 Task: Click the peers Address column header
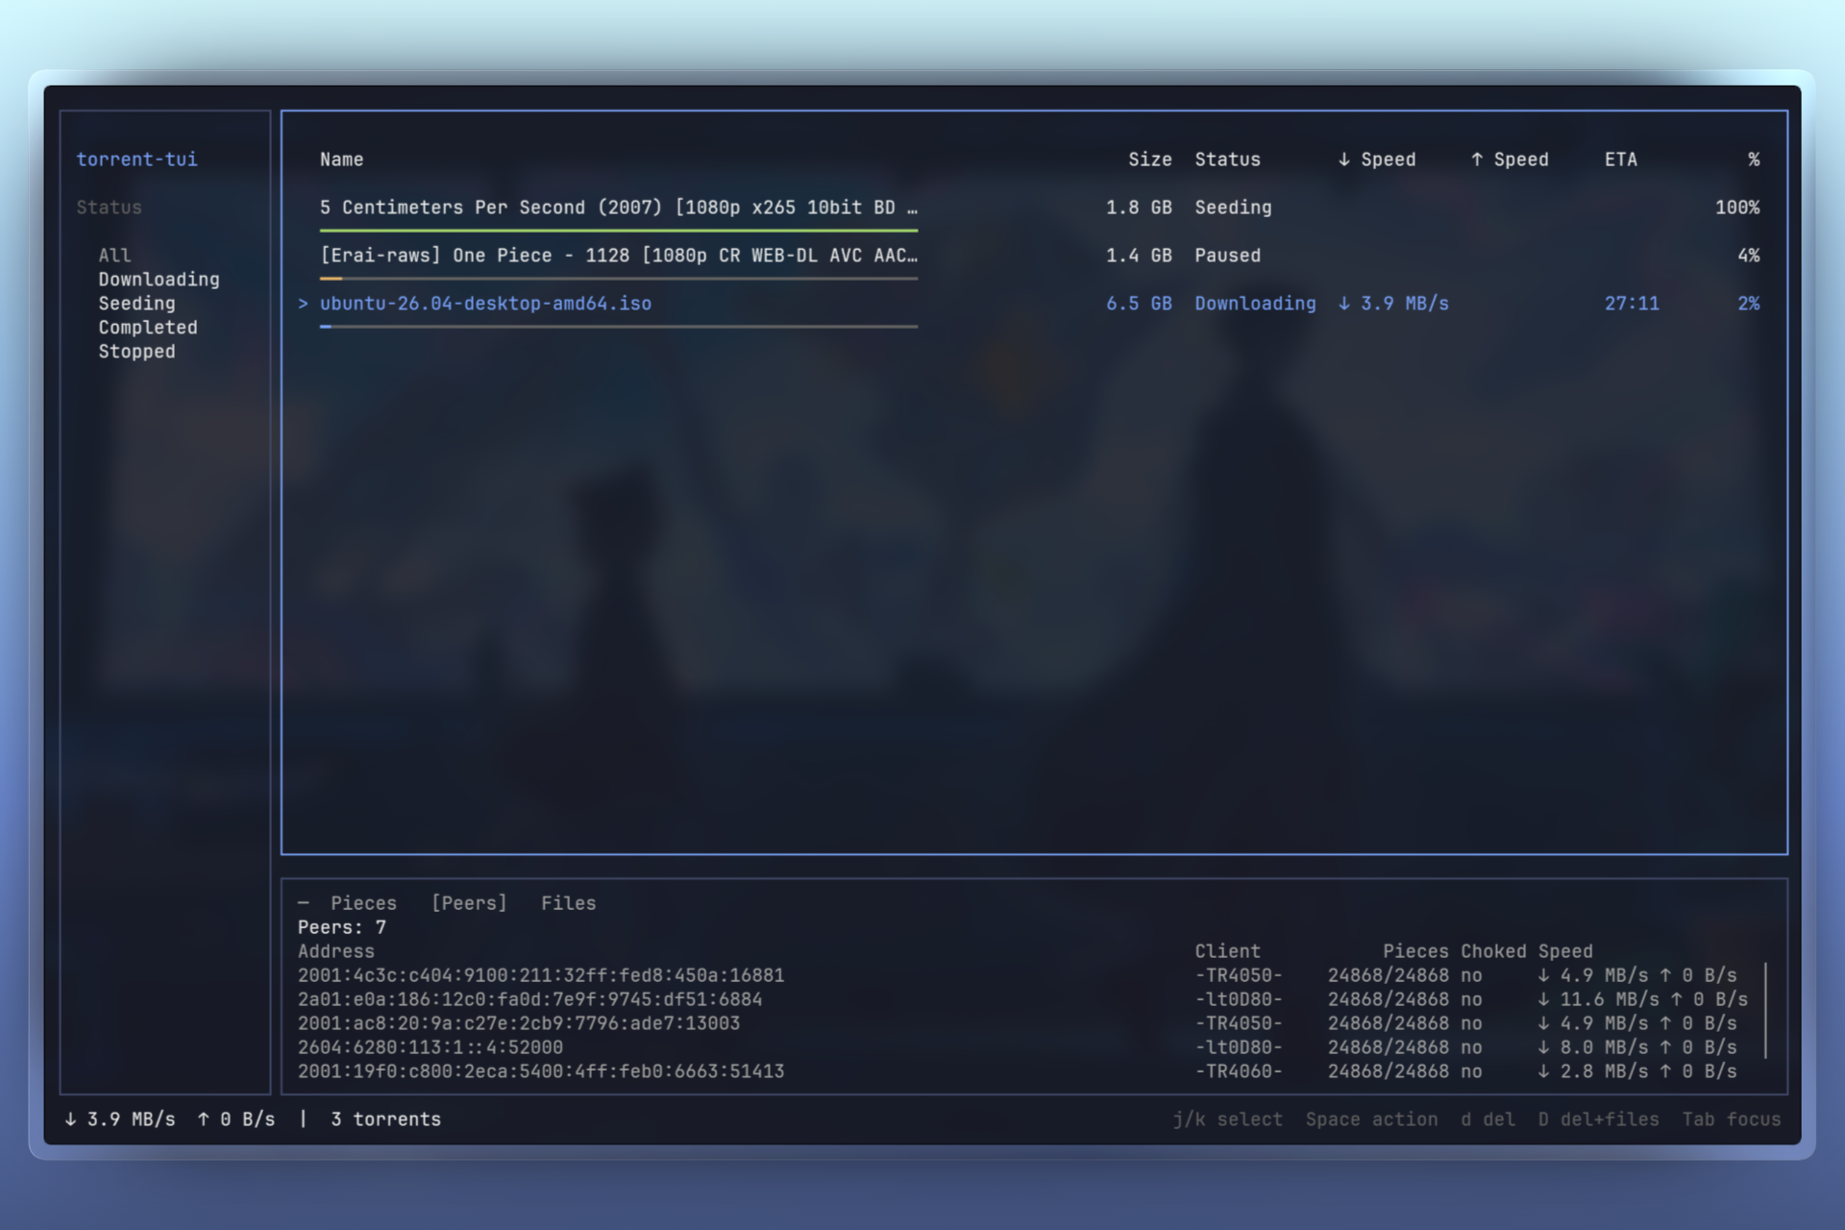click(x=335, y=951)
